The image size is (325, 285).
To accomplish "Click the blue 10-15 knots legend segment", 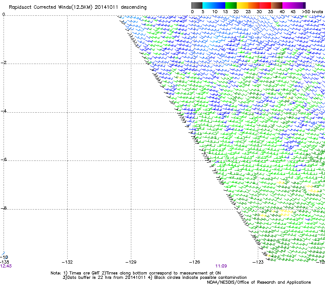I will [220, 5].
